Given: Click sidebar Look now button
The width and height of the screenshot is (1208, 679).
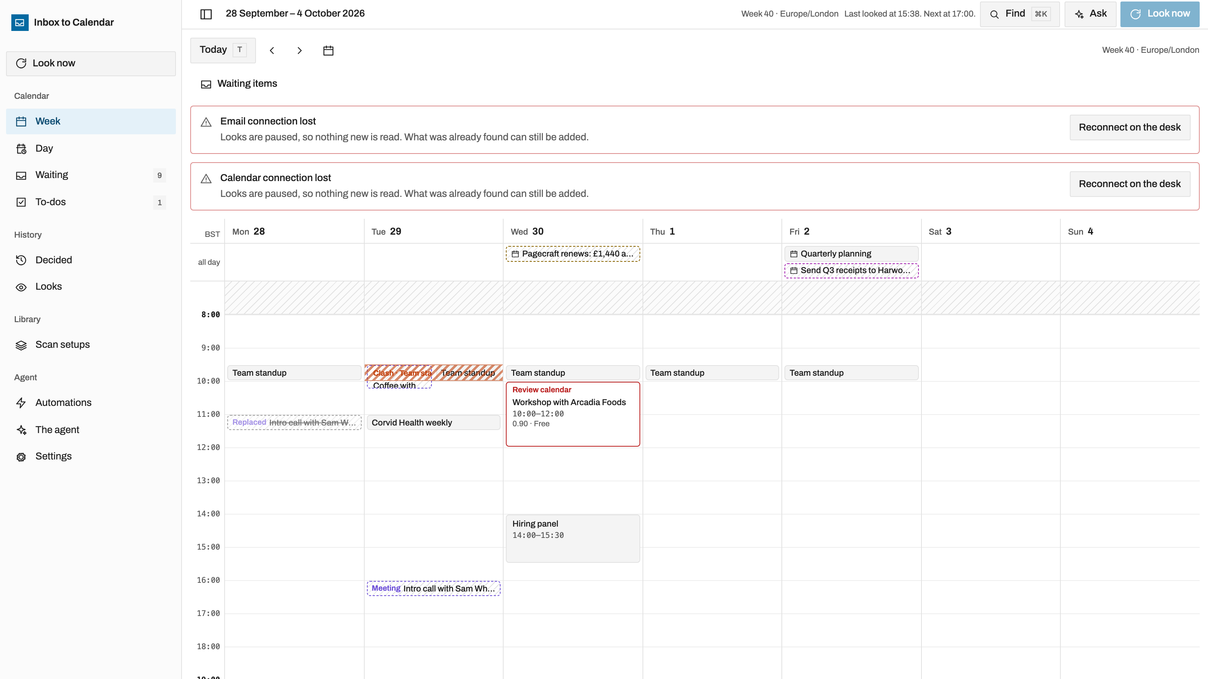Looking at the screenshot, I should tap(91, 63).
